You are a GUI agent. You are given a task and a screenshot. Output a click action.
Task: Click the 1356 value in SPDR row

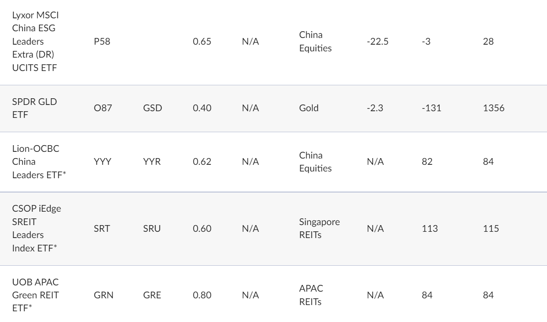(492, 108)
